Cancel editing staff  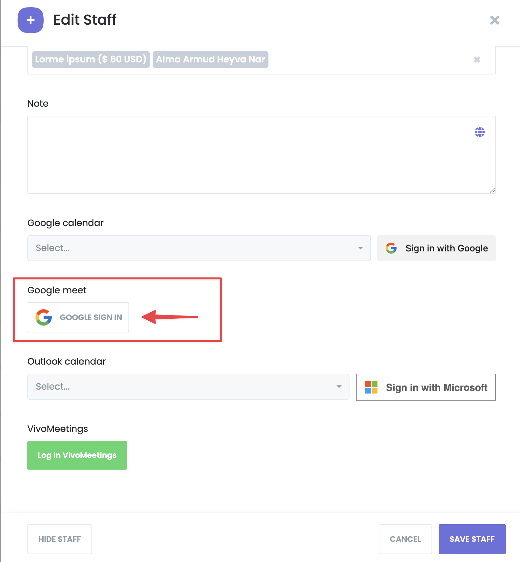pyautogui.click(x=405, y=539)
